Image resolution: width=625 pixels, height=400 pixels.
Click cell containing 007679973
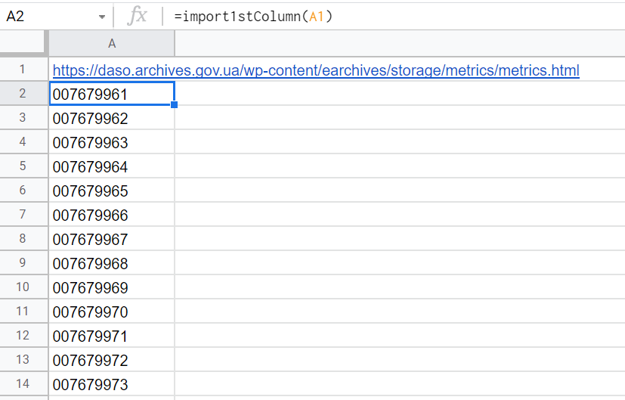coord(112,384)
